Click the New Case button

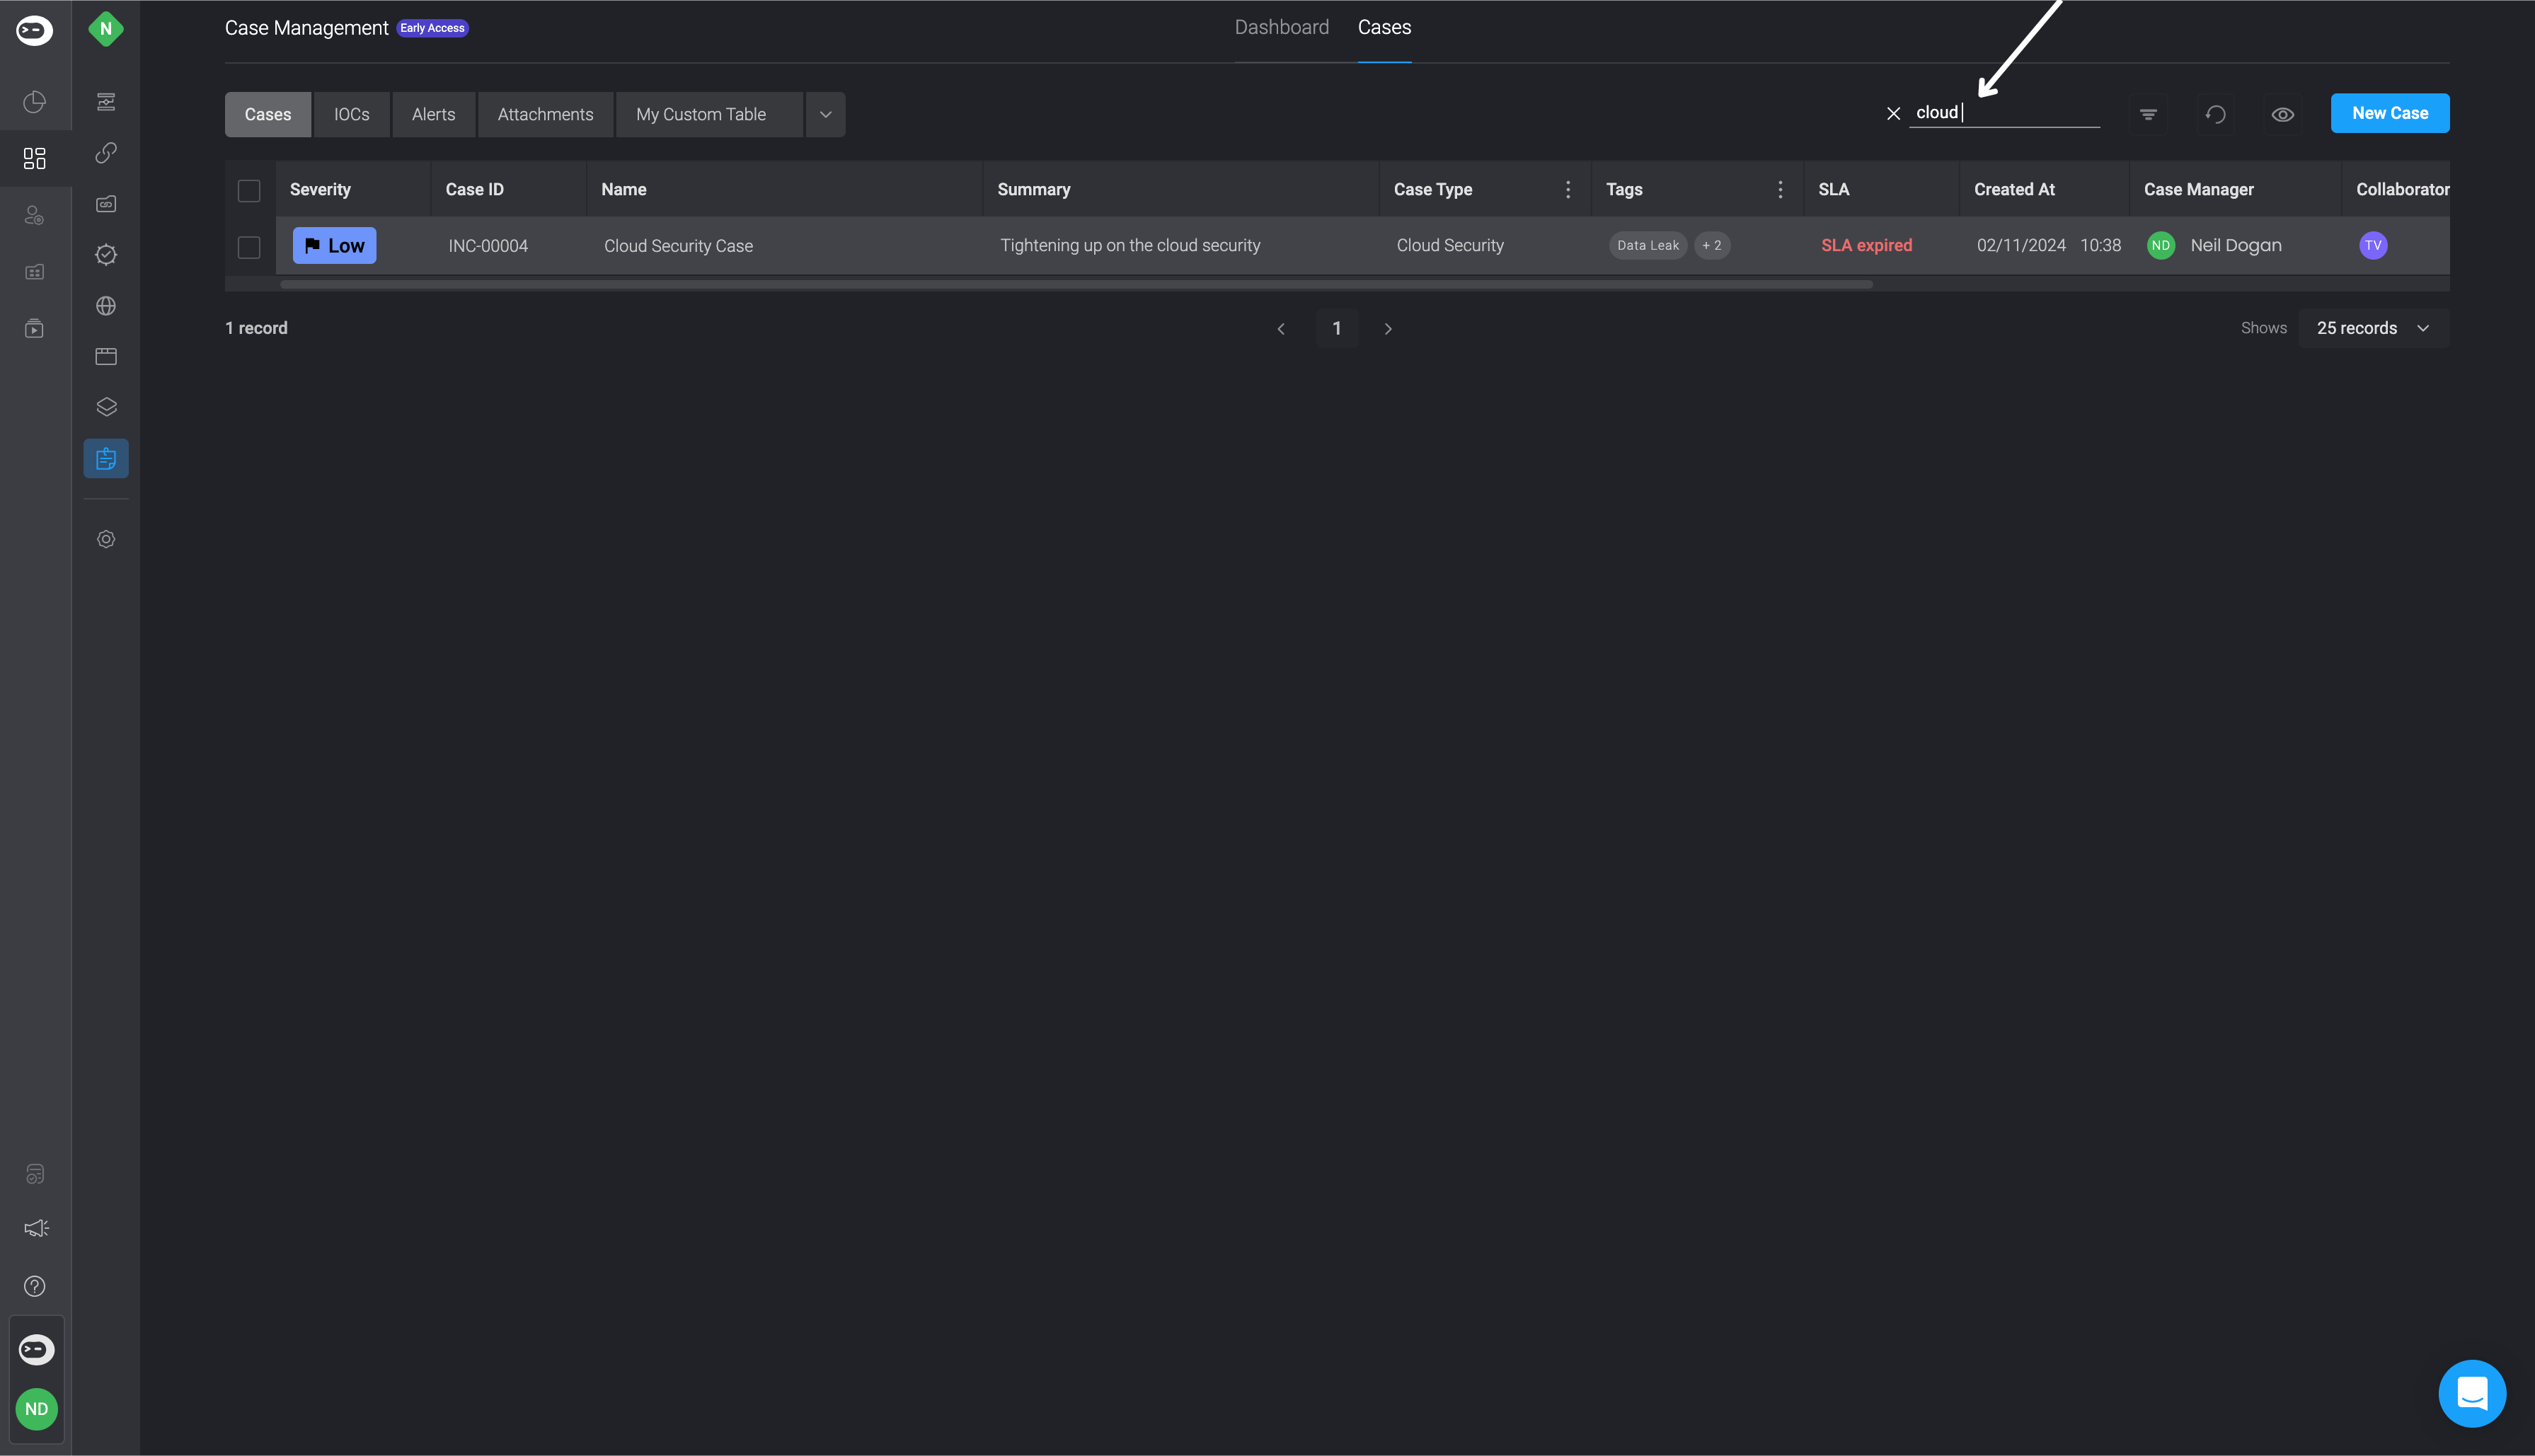tap(2389, 113)
